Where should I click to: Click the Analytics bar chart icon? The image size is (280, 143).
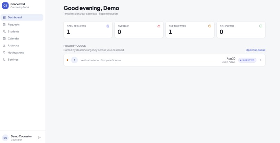pos(4,46)
